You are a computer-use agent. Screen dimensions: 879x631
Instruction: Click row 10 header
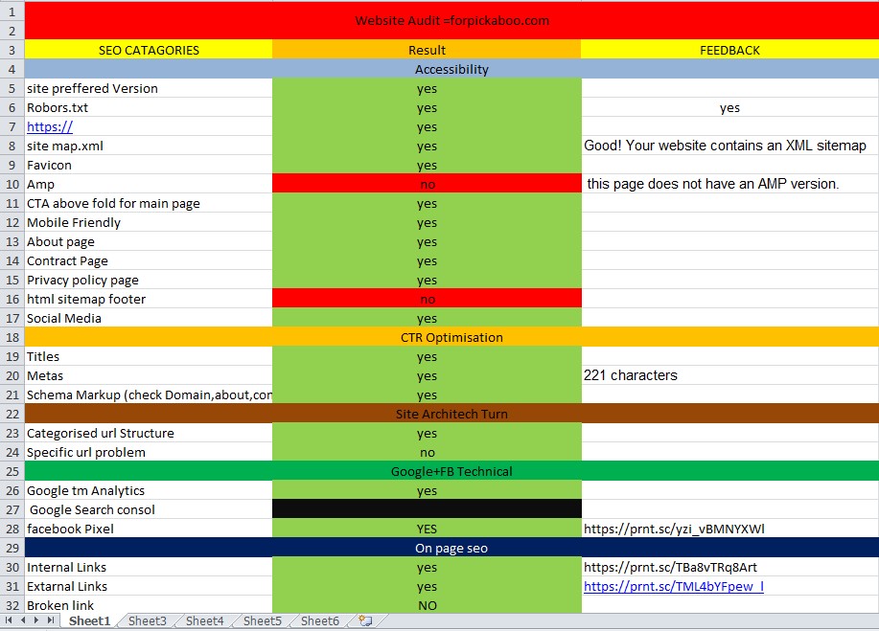point(10,184)
